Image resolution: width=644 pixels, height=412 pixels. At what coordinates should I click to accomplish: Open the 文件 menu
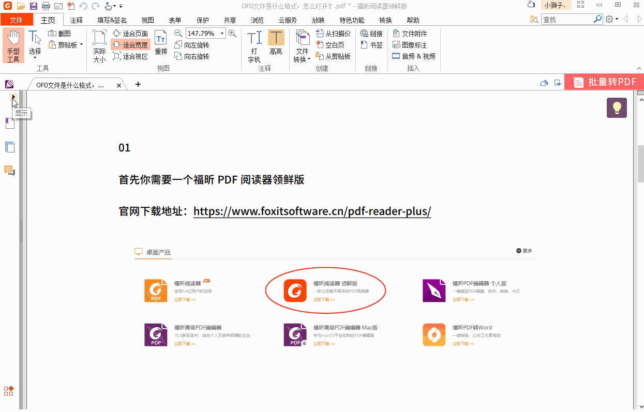point(17,20)
